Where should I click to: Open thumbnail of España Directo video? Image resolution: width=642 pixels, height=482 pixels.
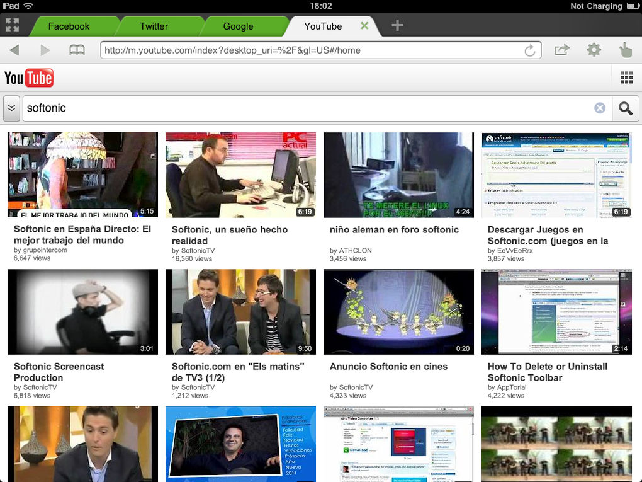[x=82, y=175]
